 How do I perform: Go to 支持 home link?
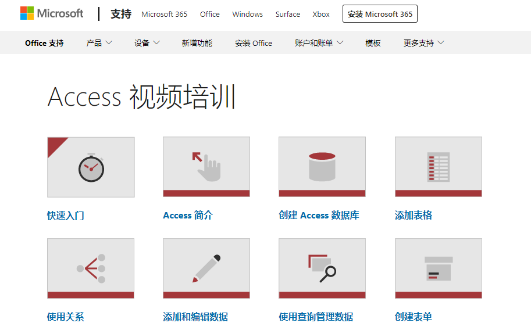121,14
